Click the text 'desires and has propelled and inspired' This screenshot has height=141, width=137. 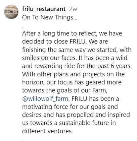76,115
